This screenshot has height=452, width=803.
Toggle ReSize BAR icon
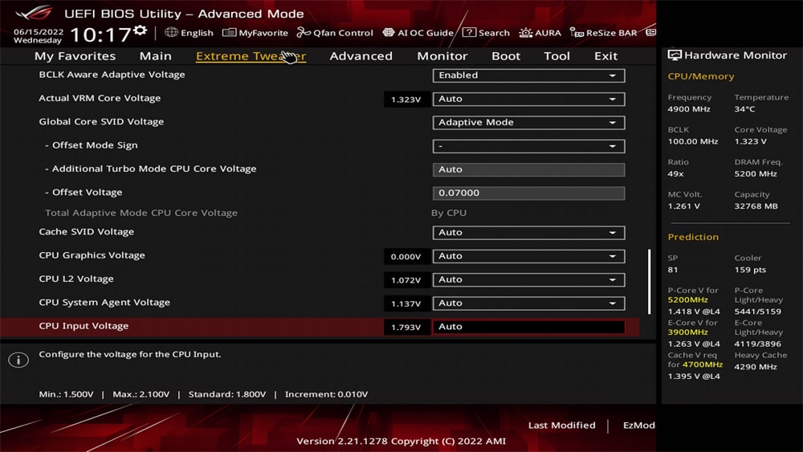(x=577, y=33)
